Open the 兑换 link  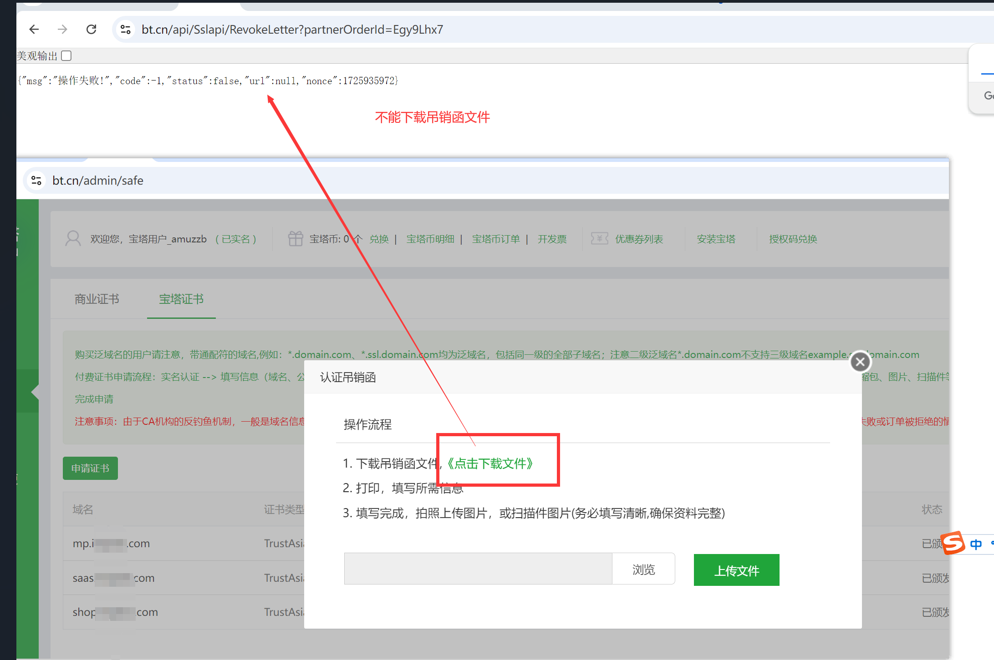coord(379,239)
